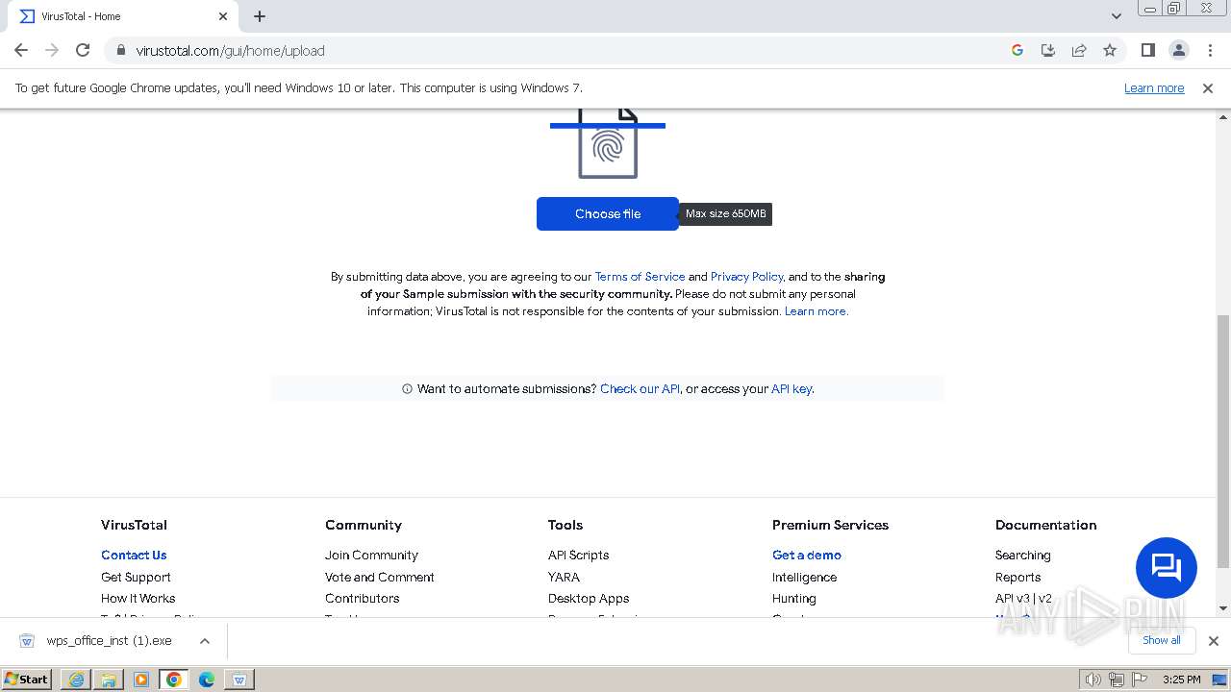Click the install app icon in the address bar
Viewport: 1231px width, 692px height.
tap(1048, 50)
